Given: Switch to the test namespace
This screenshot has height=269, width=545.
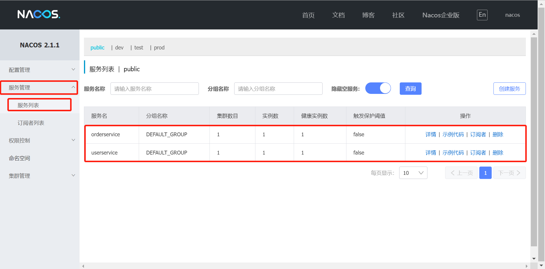Looking at the screenshot, I should [x=139, y=47].
